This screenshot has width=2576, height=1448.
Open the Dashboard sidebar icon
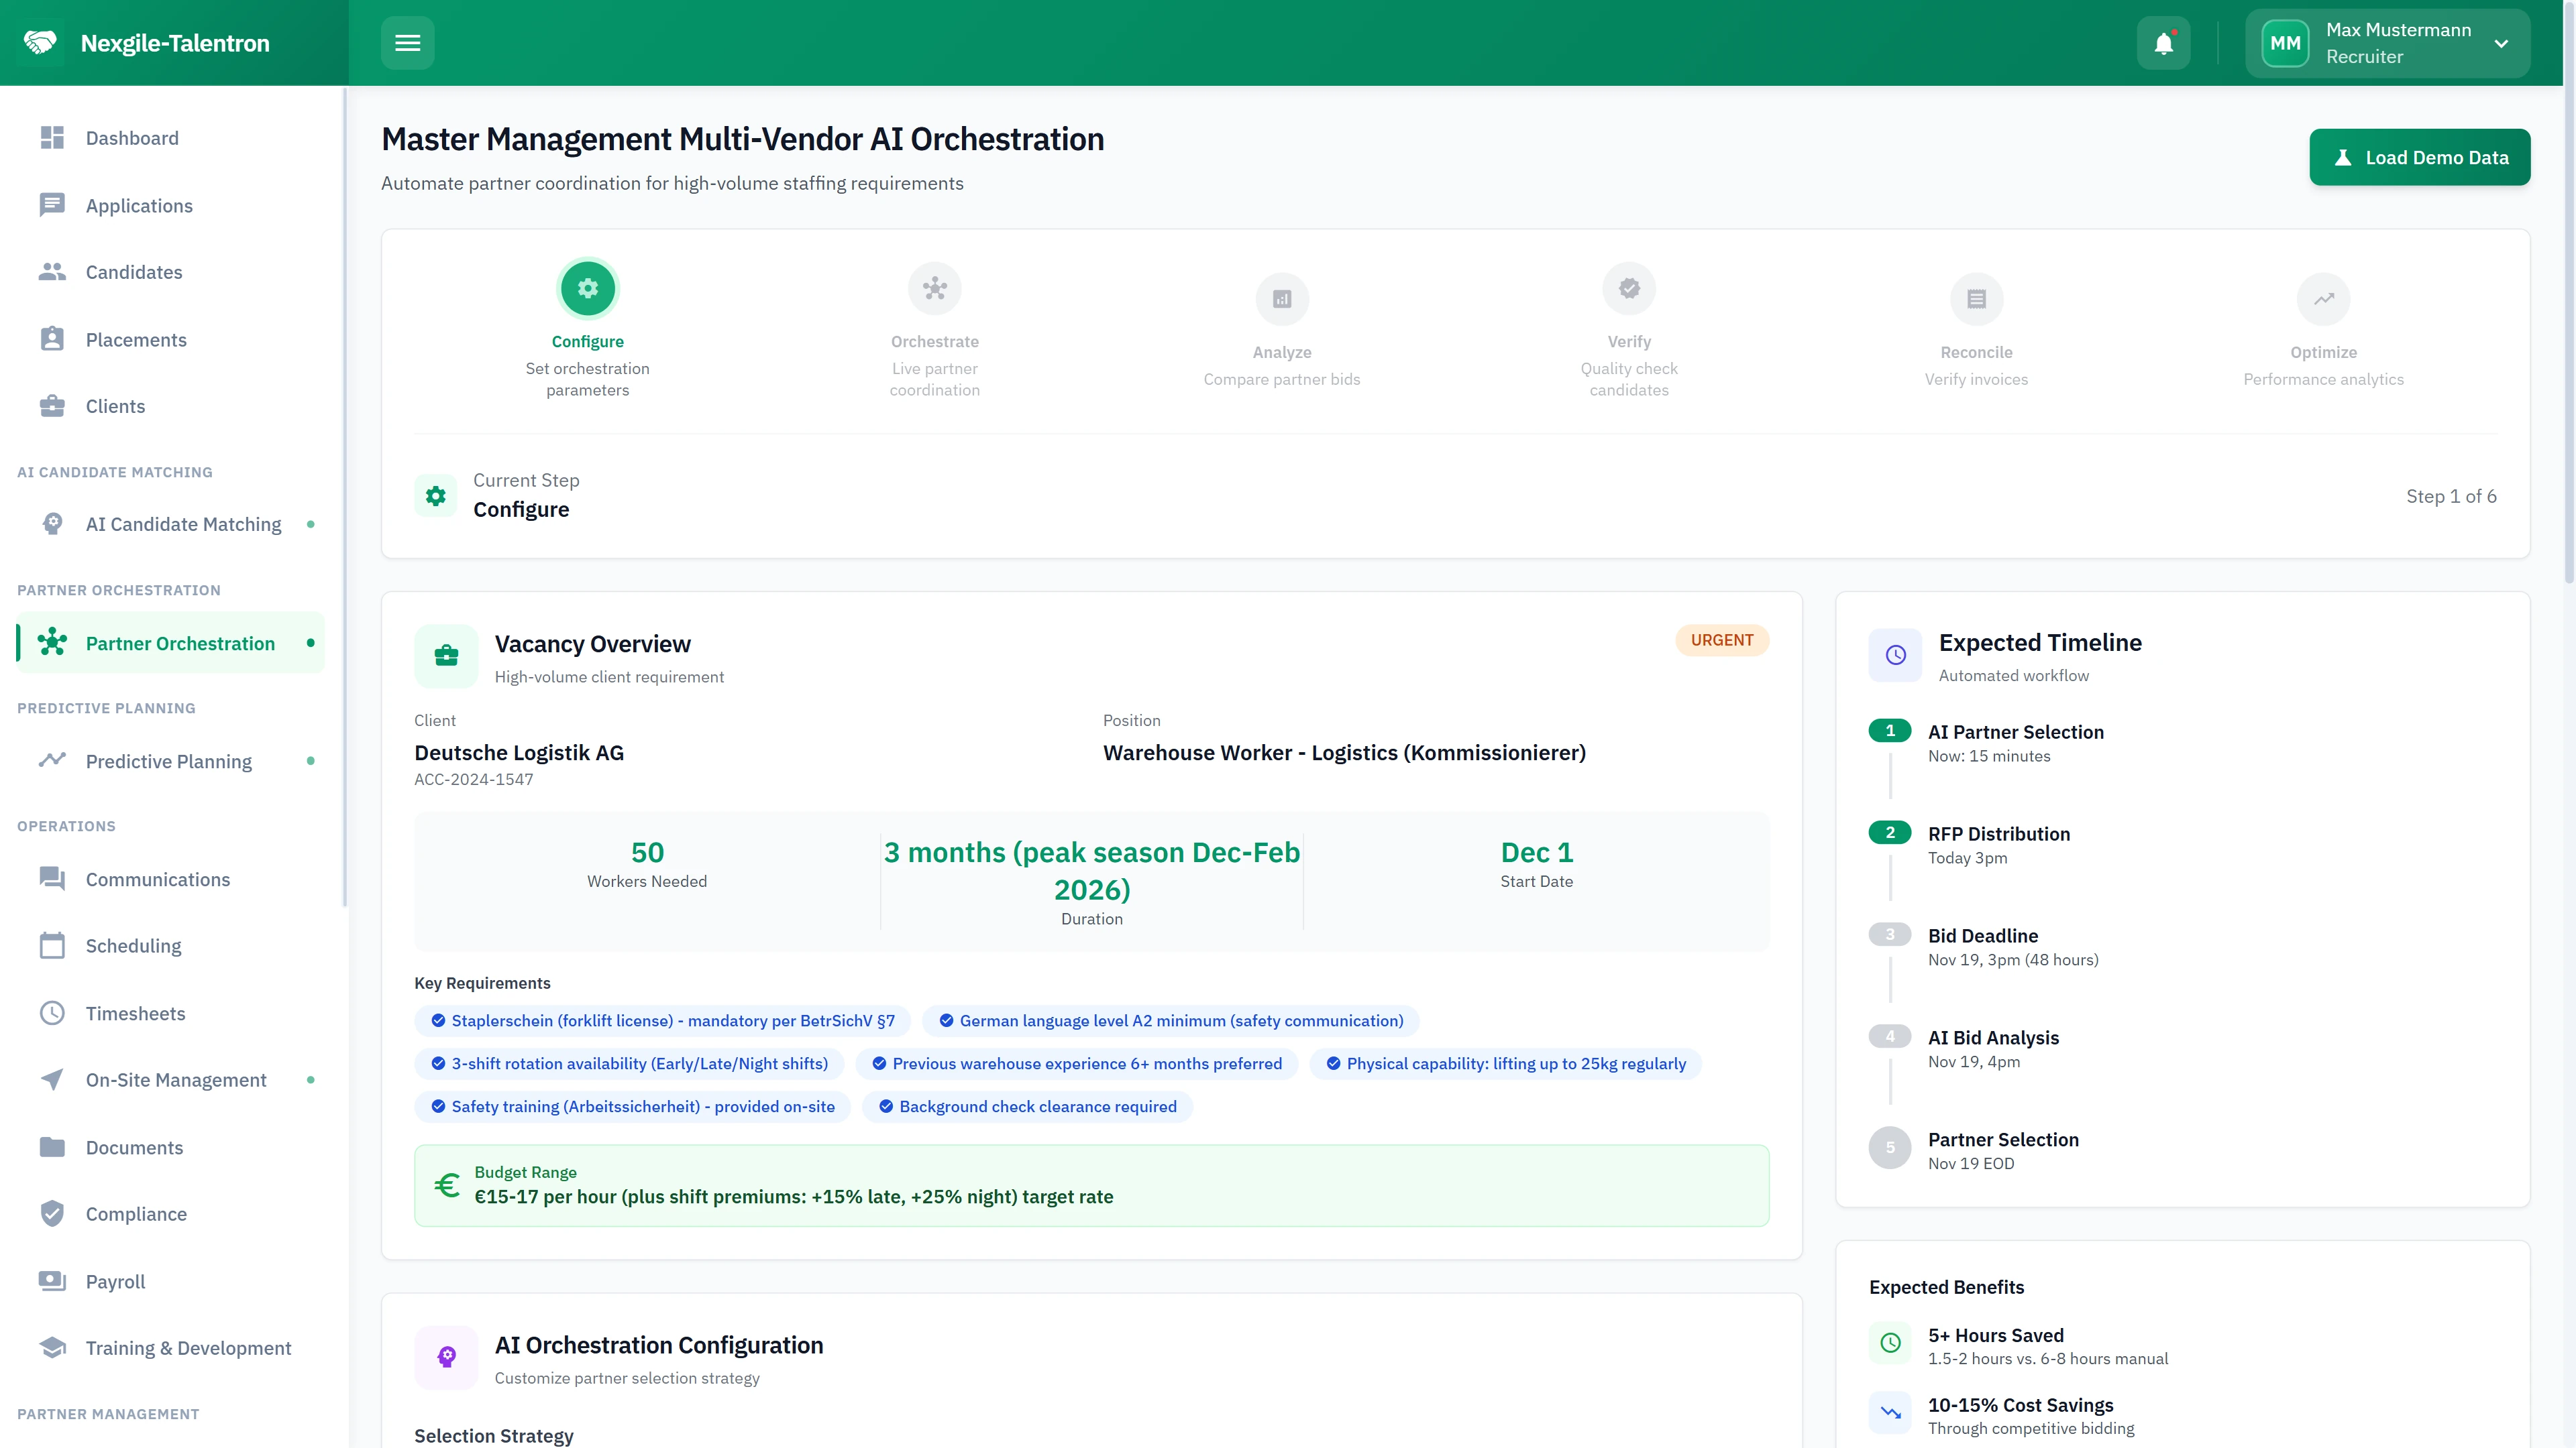(53, 137)
